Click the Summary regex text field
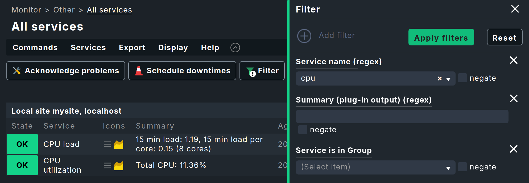This screenshot has height=183, width=529. pos(402,116)
